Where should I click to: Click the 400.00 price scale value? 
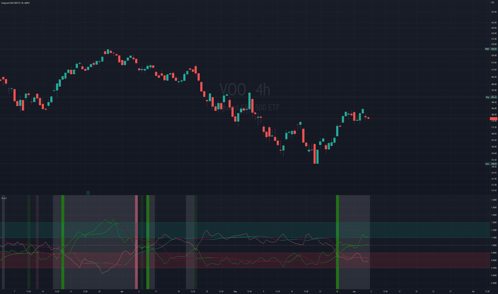pyautogui.click(x=494, y=84)
